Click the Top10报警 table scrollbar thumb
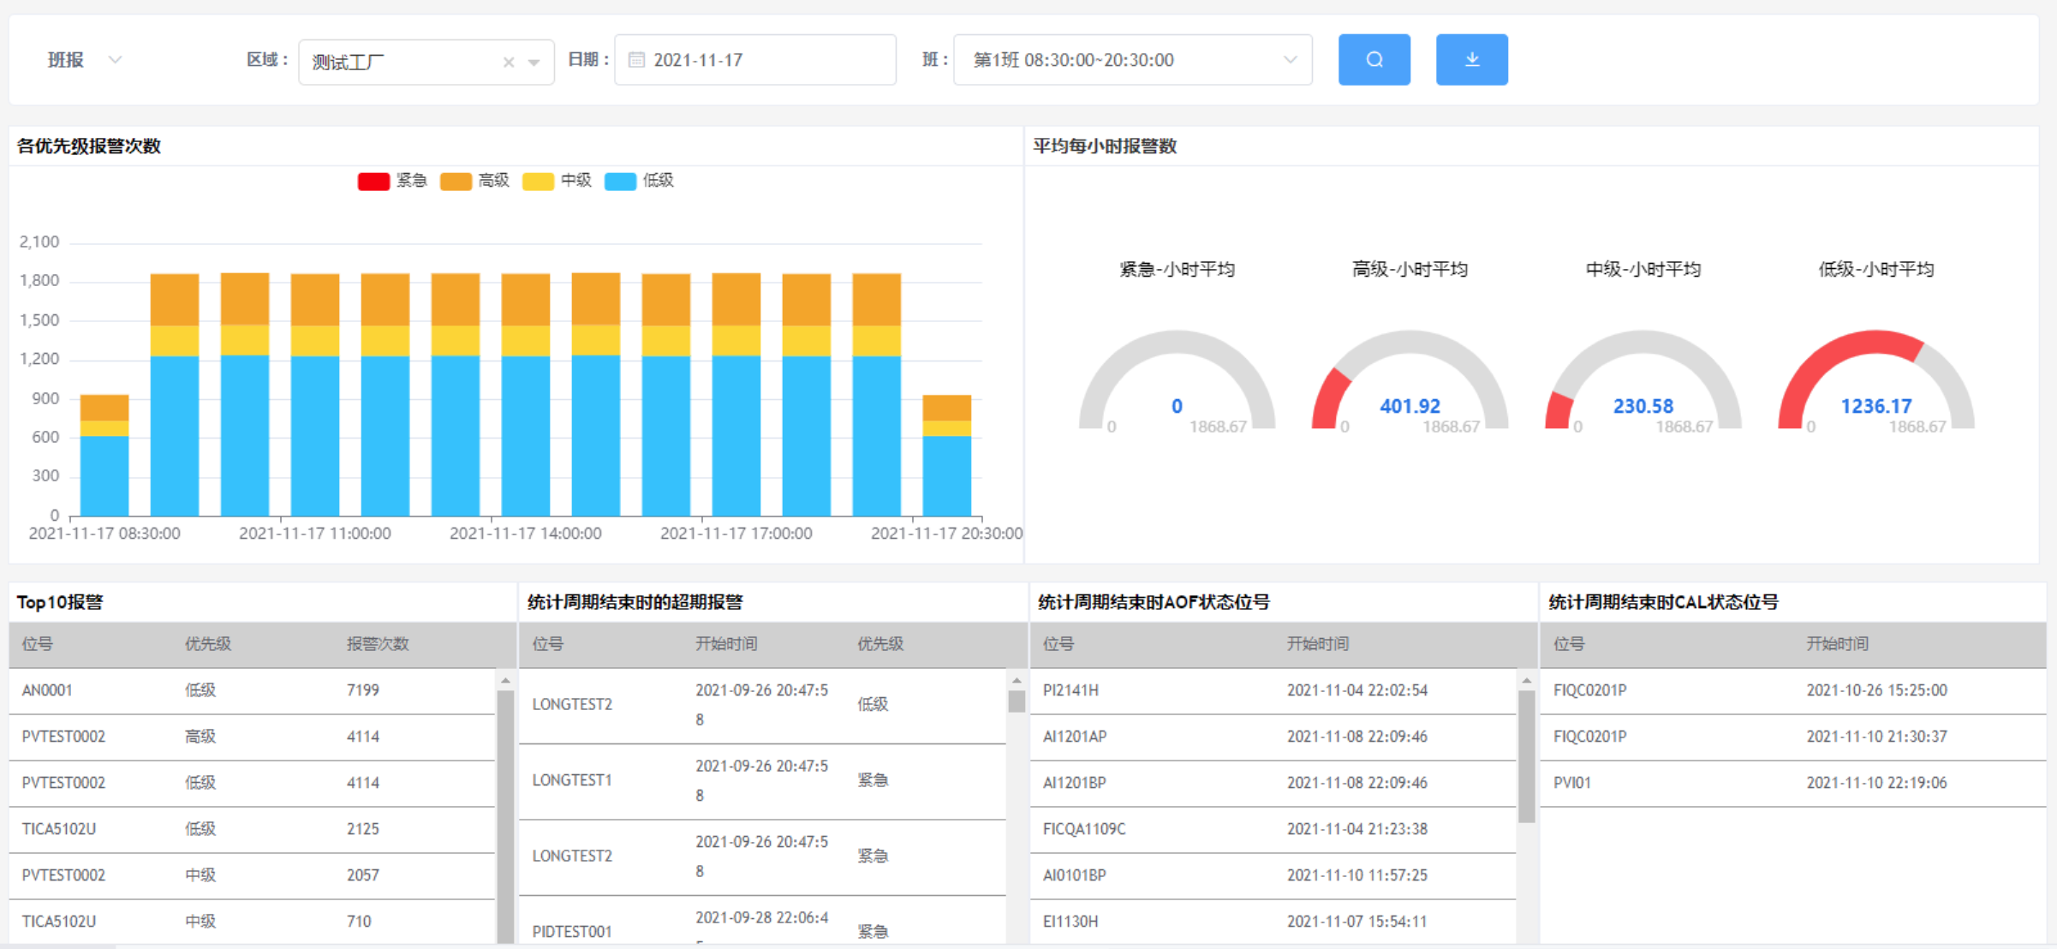Image resolution: width=2057 pixels, height=949 pixels. tap(505, 816)
